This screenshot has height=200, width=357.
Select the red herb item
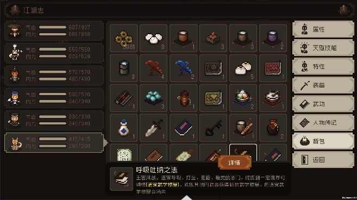point(153,68)
